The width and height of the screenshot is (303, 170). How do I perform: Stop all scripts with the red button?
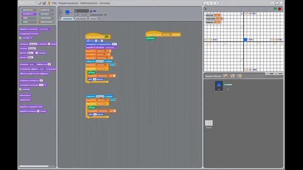[x=279, y=9]
